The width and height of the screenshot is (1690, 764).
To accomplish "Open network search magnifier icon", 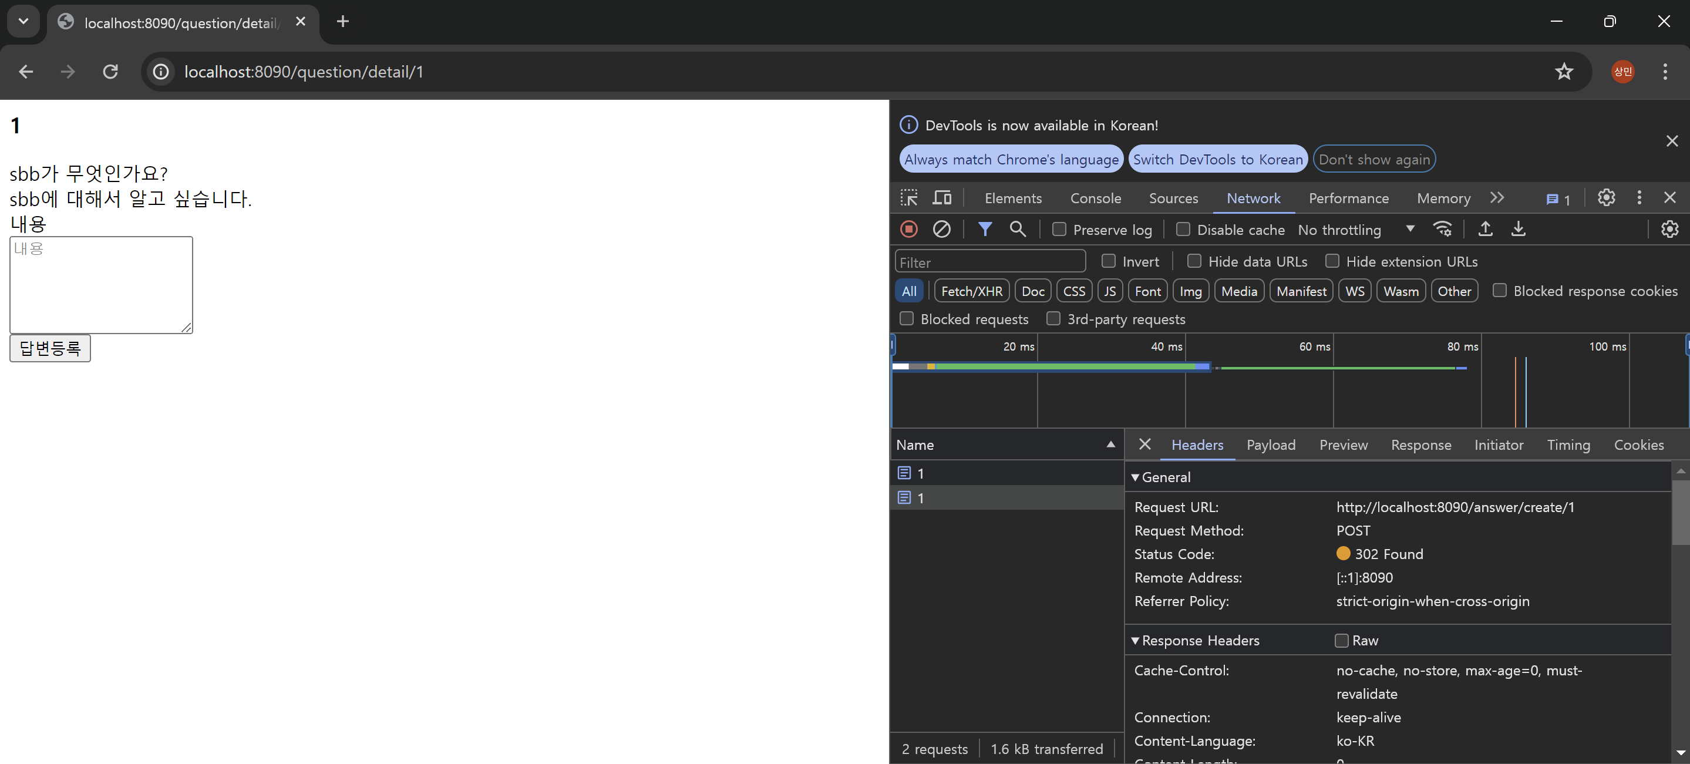I will click(x=1018, y=229).
